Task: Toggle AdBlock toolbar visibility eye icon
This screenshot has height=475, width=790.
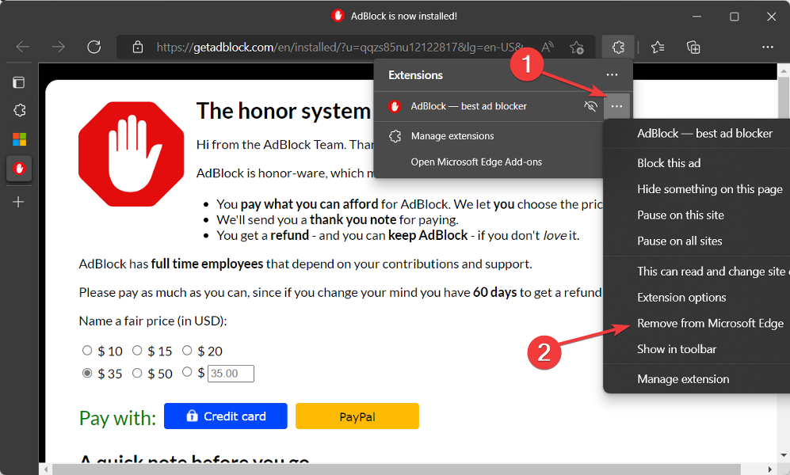Action: point(590,106)
